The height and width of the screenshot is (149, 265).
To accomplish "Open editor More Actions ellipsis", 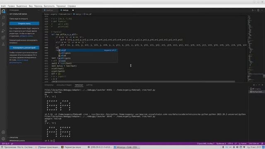I will click(262, 10).
